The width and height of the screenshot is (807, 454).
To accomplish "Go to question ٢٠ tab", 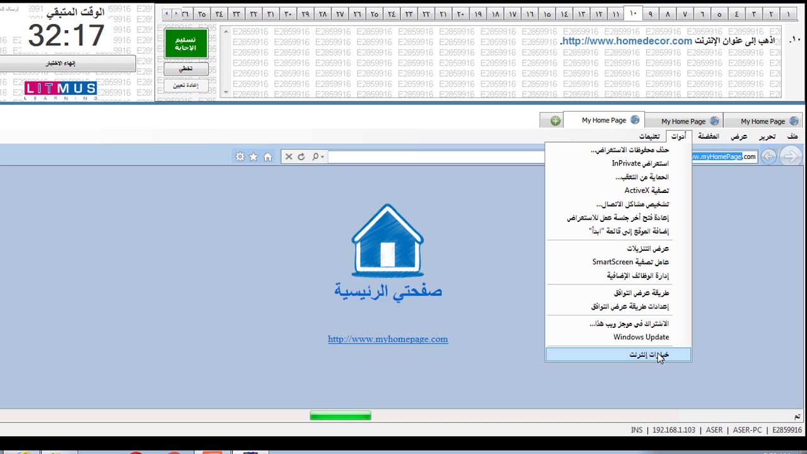I will pyautogui.click(x=460, y=14).
